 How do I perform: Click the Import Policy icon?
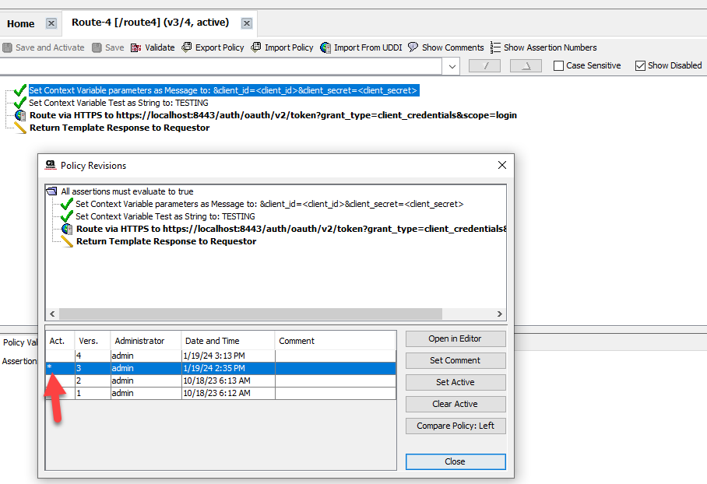tap(256, 47)
